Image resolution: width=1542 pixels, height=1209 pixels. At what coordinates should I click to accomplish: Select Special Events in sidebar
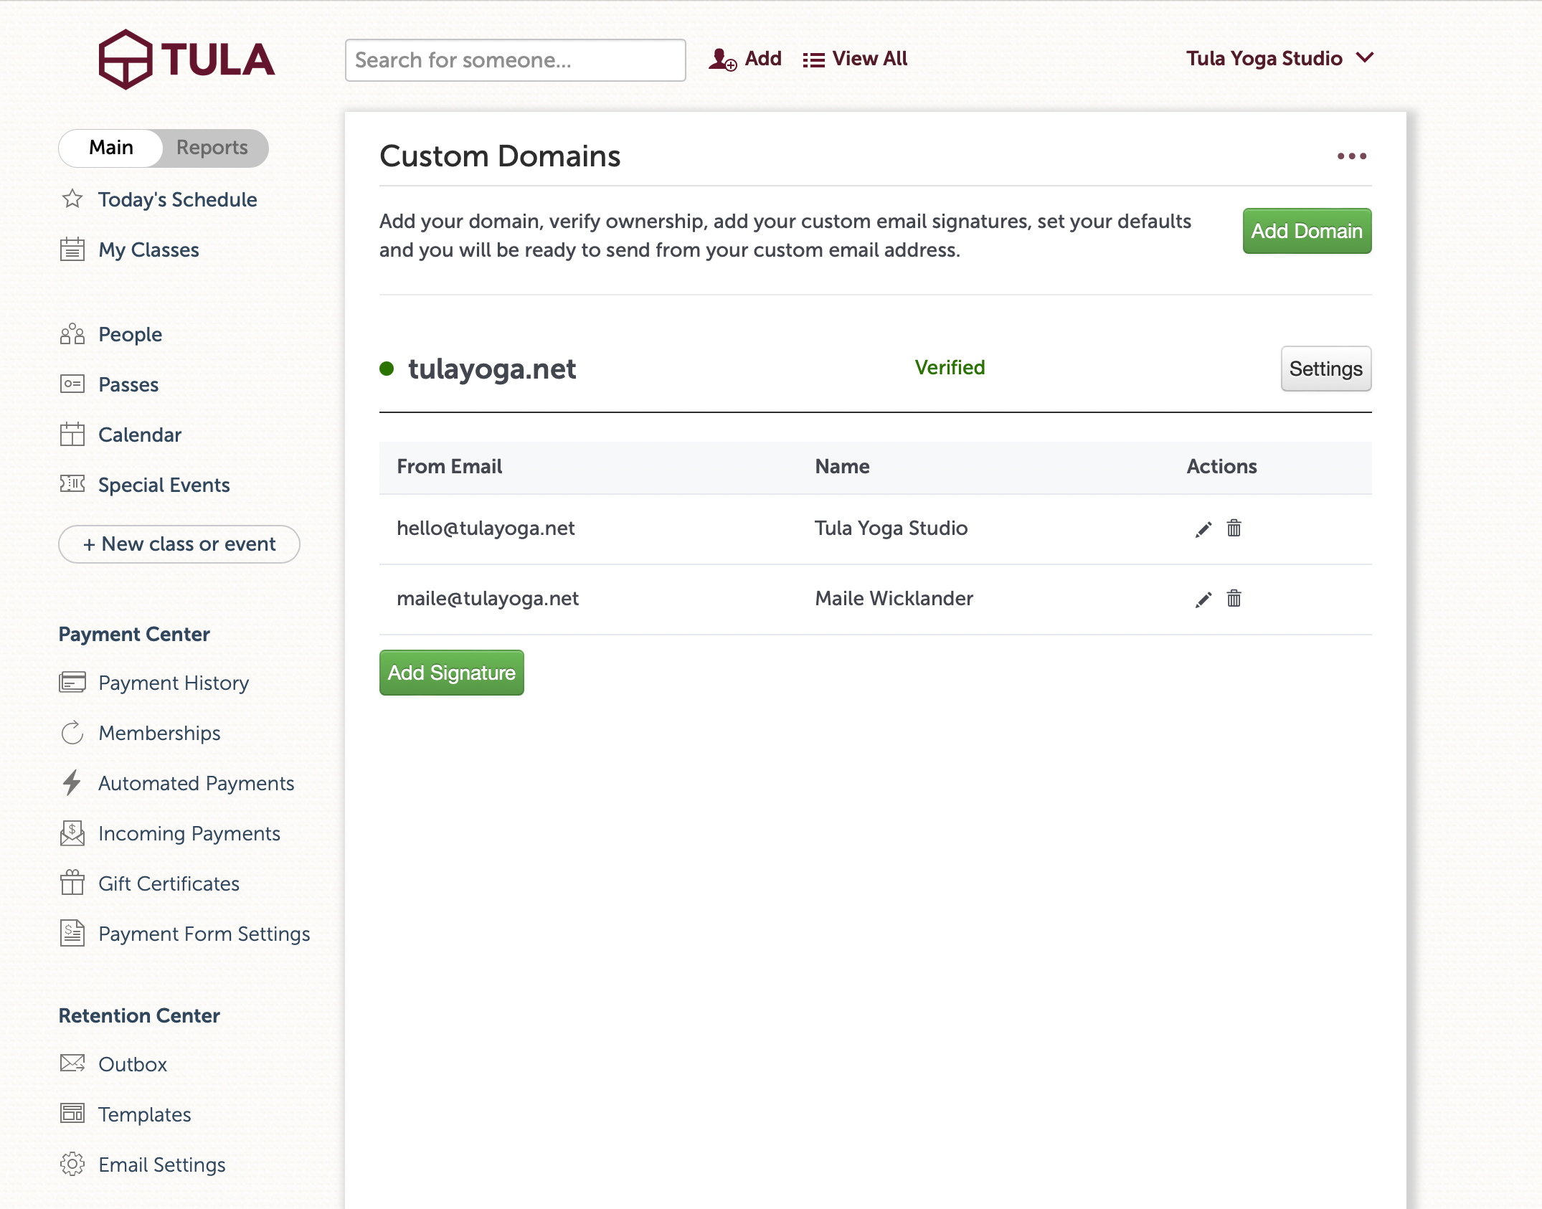(x=164, y=485)
